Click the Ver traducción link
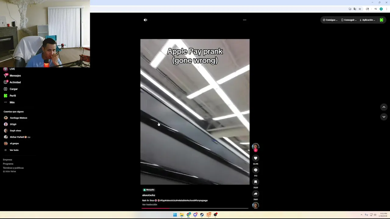Screen dimensions: 390x219 point(150,205)
